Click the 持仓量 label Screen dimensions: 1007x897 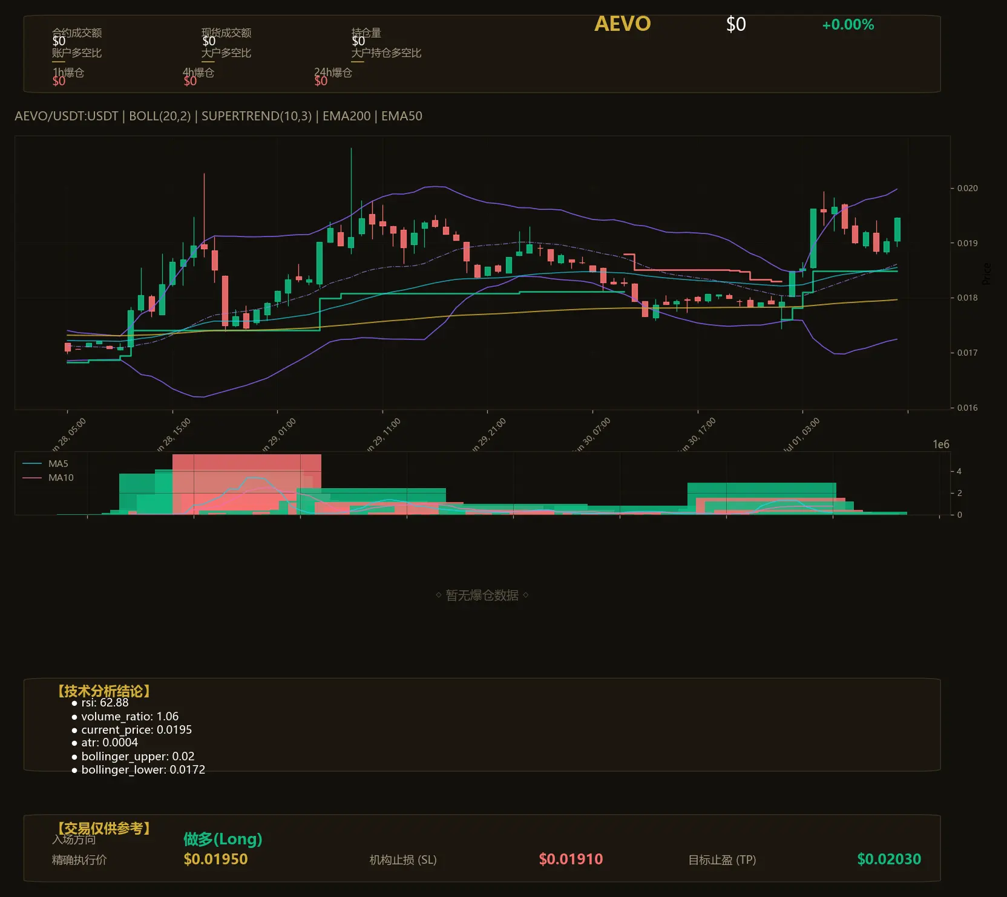click(366, 33)
